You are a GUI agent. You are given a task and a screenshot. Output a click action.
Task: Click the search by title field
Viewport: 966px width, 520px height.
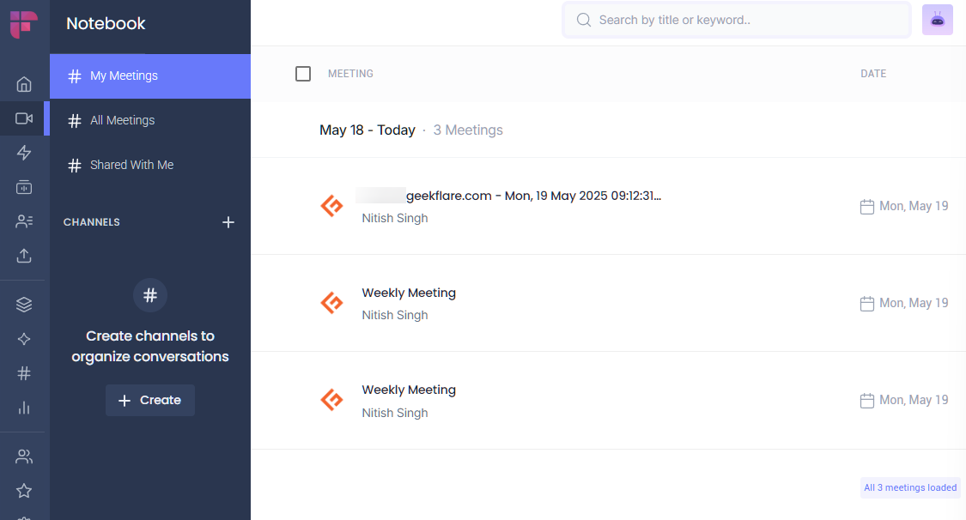737,20
